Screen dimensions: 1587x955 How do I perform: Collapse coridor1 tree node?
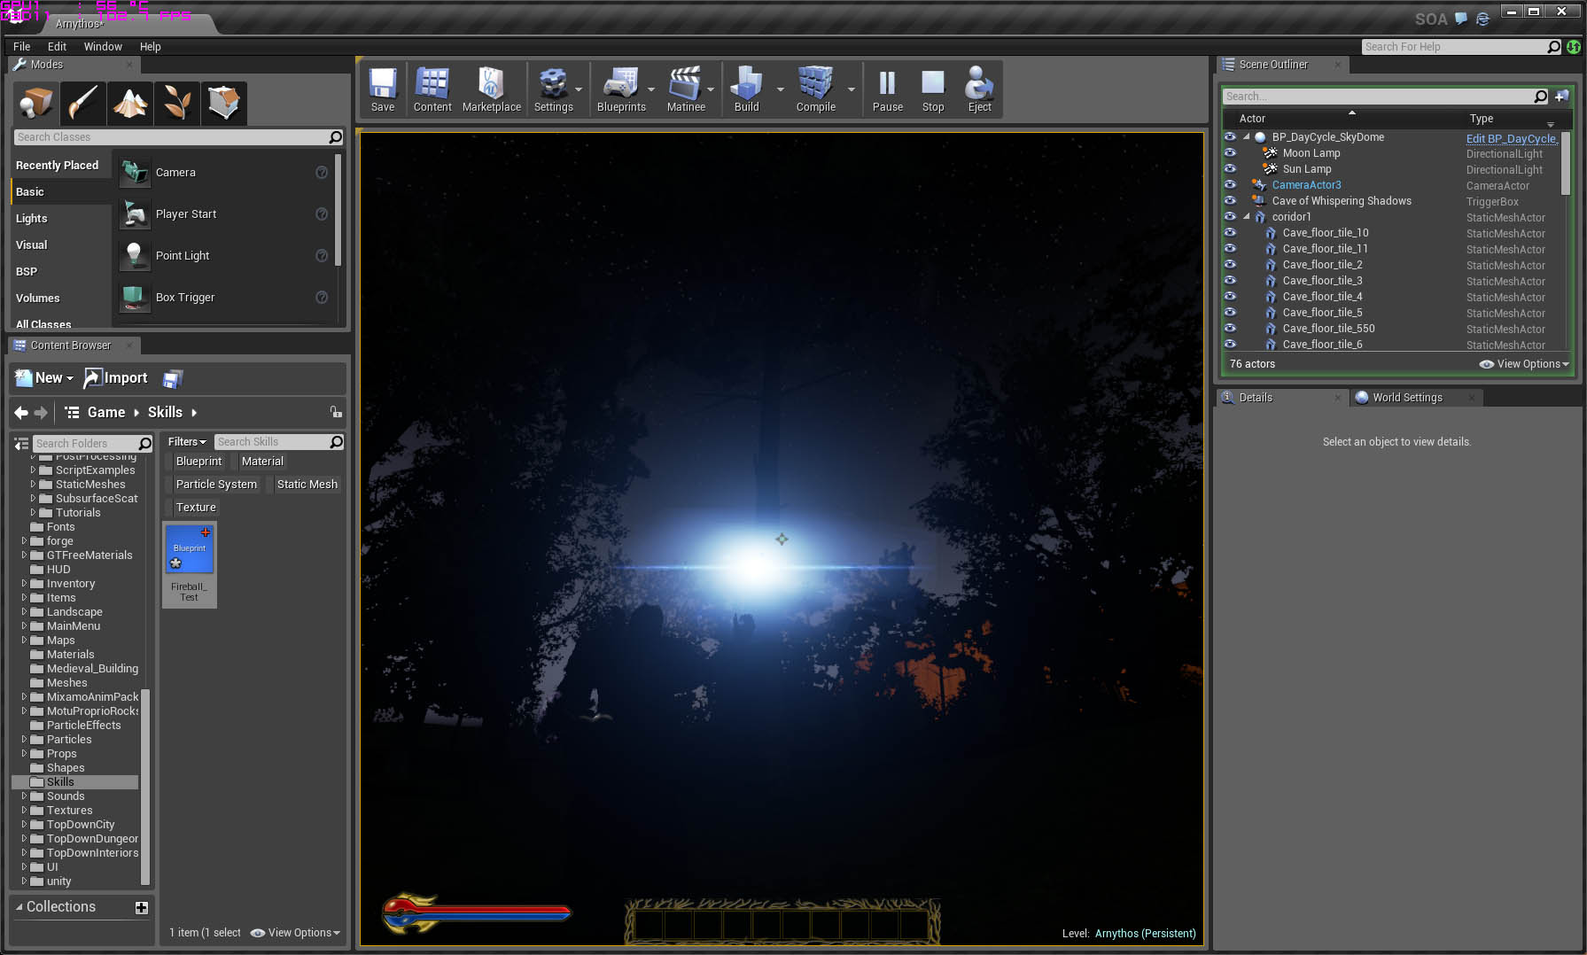pos(1247,217)
